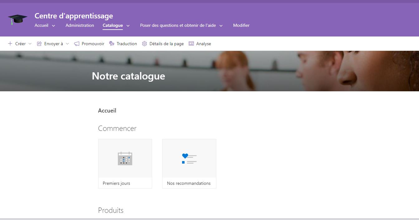Open the Envoyer à dropdown arrow

tap(67, 44)
